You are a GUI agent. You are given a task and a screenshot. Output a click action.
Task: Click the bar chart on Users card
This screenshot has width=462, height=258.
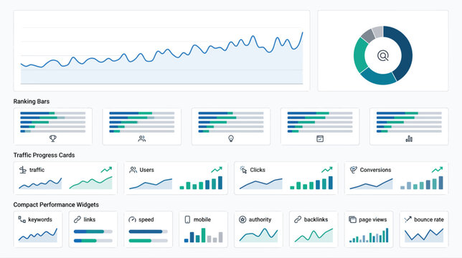pos(201,183)
